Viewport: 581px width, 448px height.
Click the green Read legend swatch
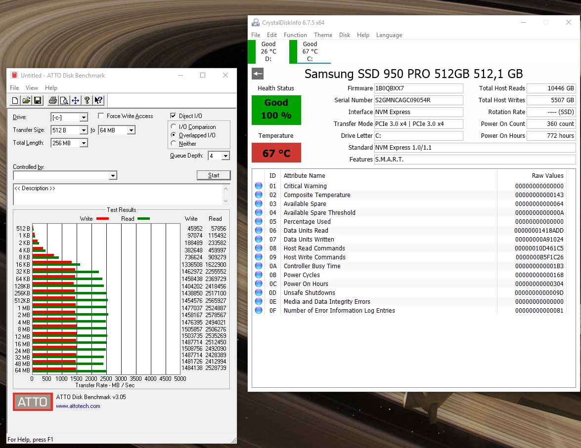[x=144, y=219]
